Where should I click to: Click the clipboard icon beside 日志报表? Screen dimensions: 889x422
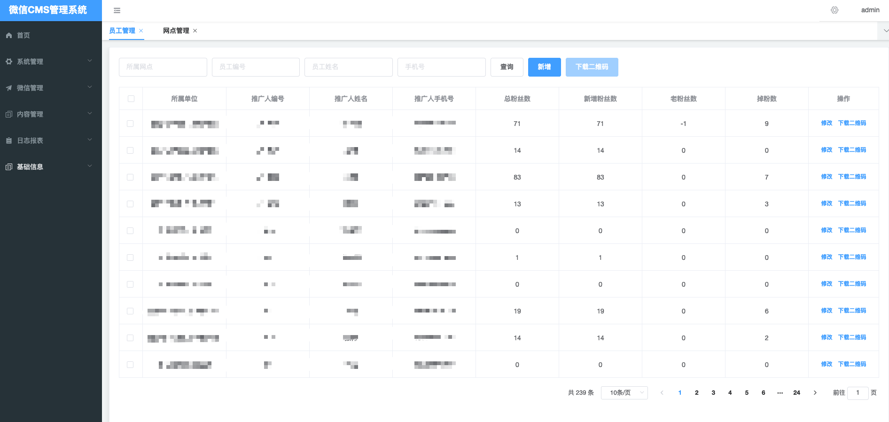pos(9,141)
